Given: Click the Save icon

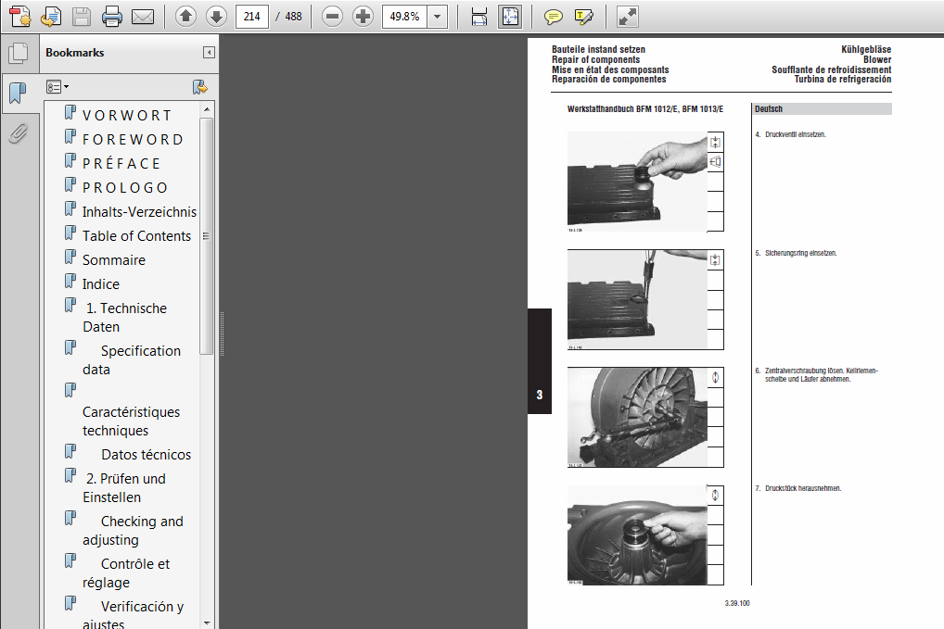Looking at the screenshot, I should pos(82,17).
